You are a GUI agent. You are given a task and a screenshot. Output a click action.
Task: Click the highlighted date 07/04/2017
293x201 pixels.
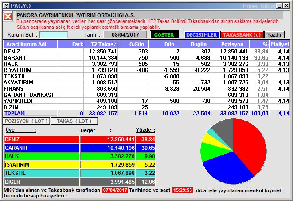click(x=115, y=190)
